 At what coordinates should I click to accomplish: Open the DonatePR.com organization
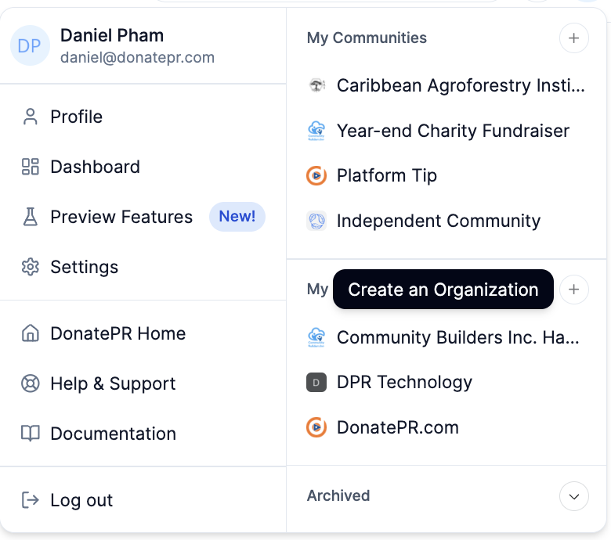397,427
